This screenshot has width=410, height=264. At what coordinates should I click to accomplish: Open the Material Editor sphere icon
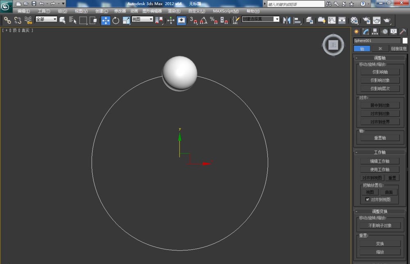pyautogui.click(x=354, y=20)
